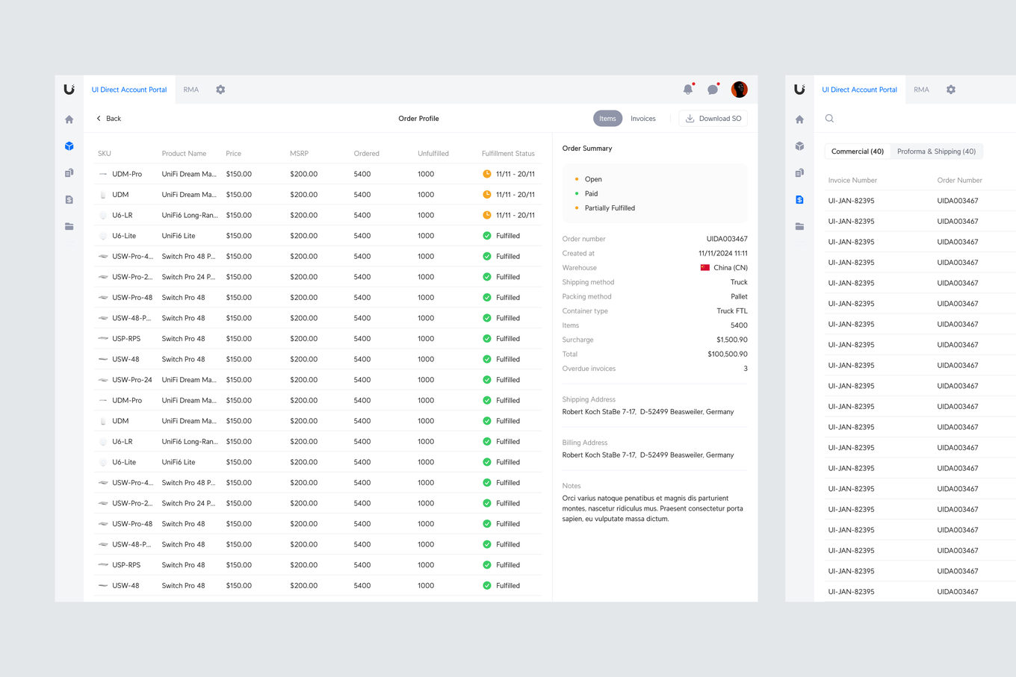This screenshot has width=1016, height=677.
Task: Click the search magnifier in right window
Action: click(x=829, y=119)
